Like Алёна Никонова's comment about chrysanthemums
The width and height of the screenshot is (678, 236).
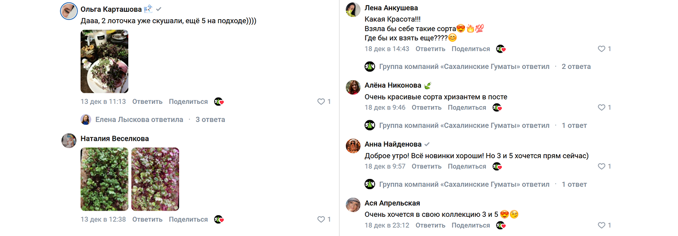pyautogui.click(x=601, y=107)
